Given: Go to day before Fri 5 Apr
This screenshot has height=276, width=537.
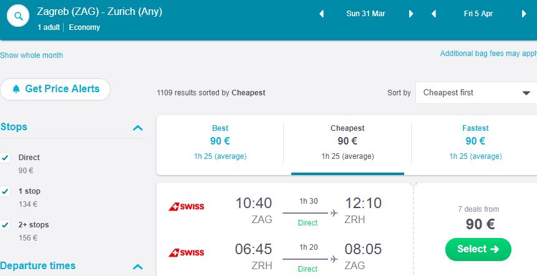Looking at the screenshot, I should 434,14.
